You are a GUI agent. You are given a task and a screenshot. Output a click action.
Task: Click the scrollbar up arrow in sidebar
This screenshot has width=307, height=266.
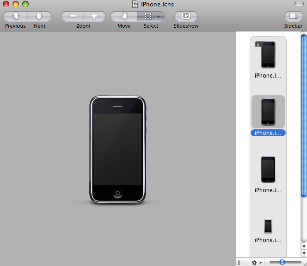pos(304,246)
